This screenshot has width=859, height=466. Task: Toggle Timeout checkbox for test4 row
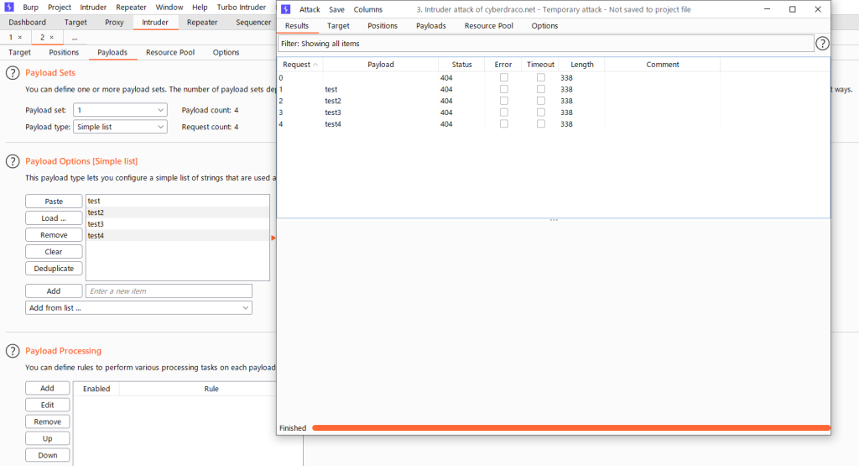click(540, 124)
